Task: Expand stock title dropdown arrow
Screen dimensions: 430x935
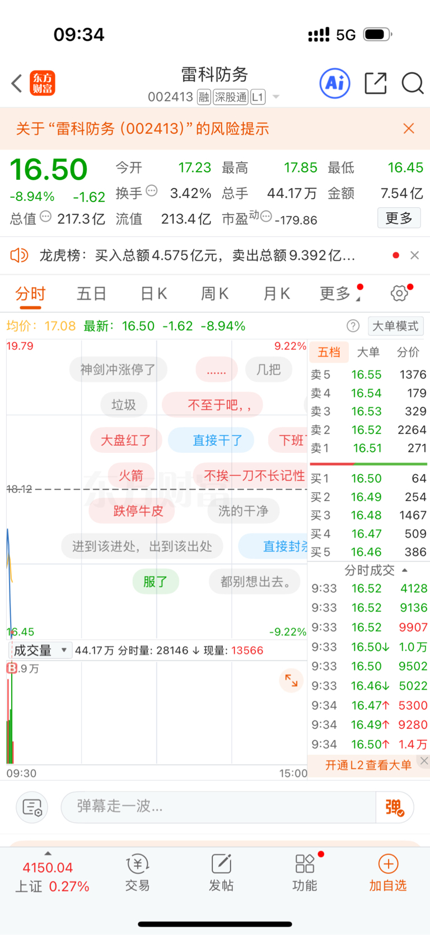Action: tap(276, 97)
